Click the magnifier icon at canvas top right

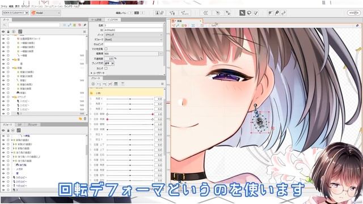point(357,25)
